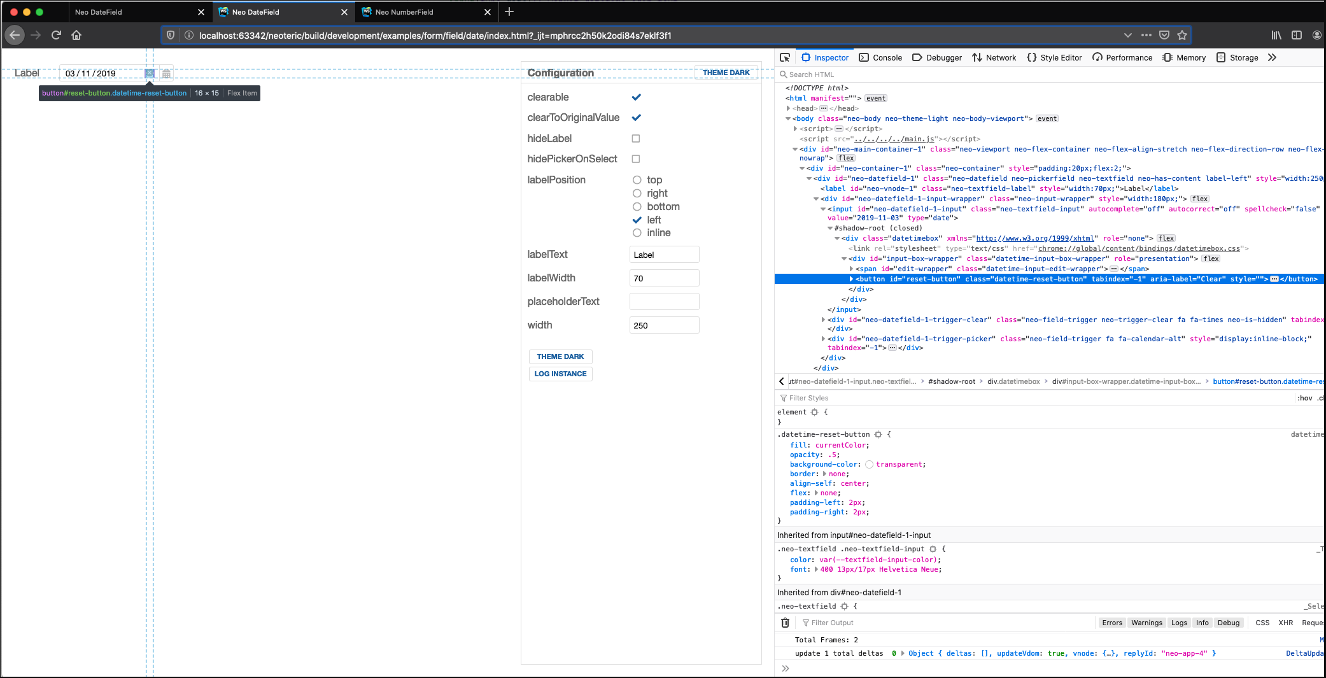Click the tracking protection shield in the address bar

171,36
